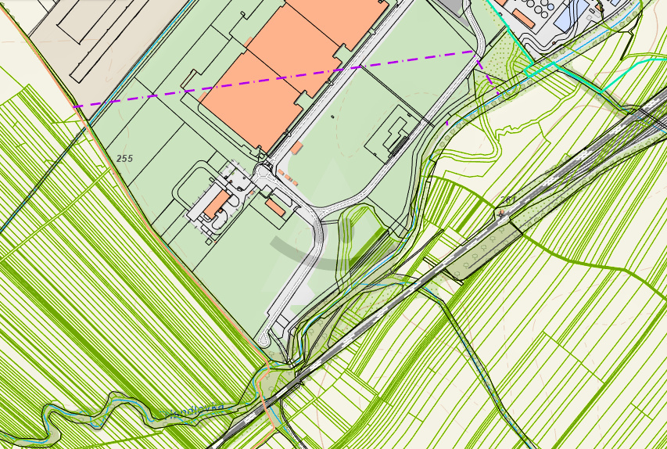Click the 261 spot height label

click(x=507, y=199)
